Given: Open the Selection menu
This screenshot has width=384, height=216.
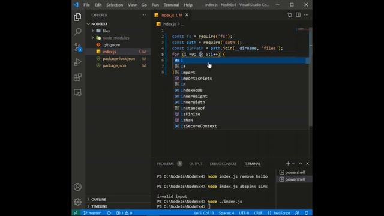Looking at the screenshot, I should tap(115, 5).
